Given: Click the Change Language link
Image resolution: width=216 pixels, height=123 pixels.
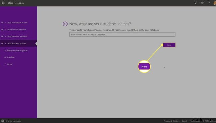Looking at the screenshot, I should pos(13,121).
